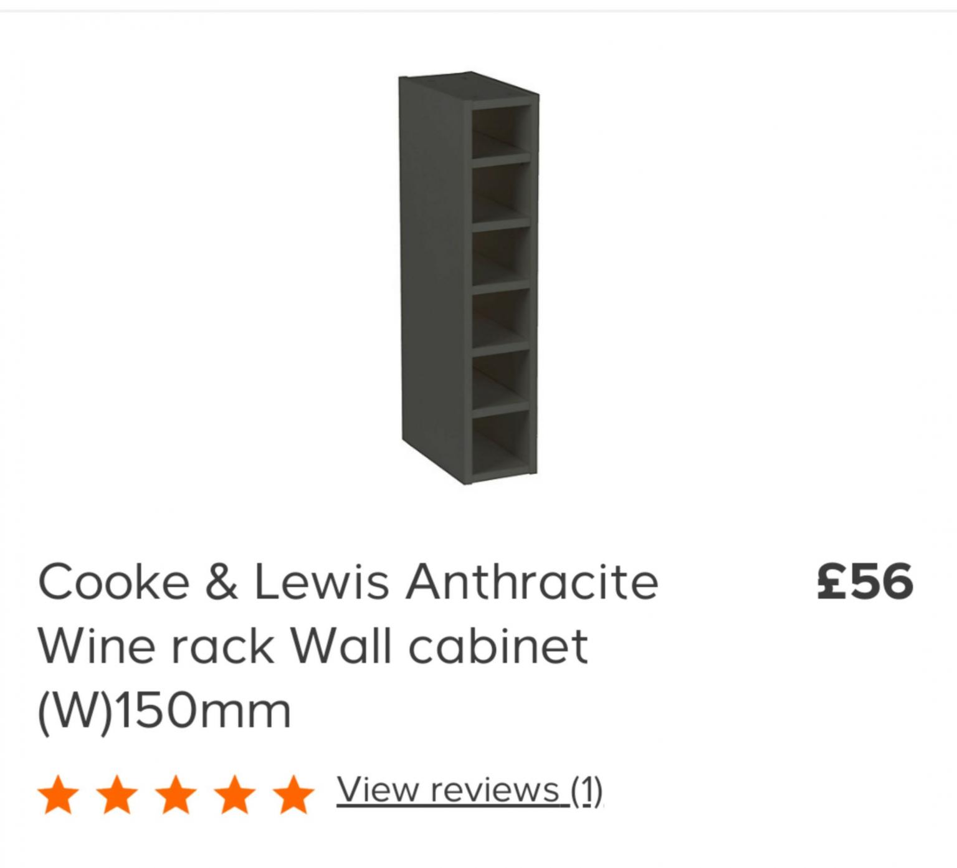Open the View reviews link

tap(470, 791)
